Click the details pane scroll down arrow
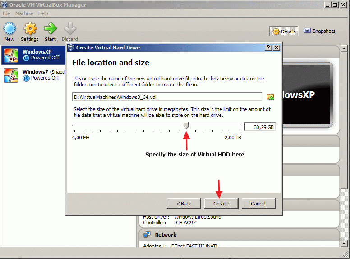This screenshot has height=259, width=350. coord(344,244)
